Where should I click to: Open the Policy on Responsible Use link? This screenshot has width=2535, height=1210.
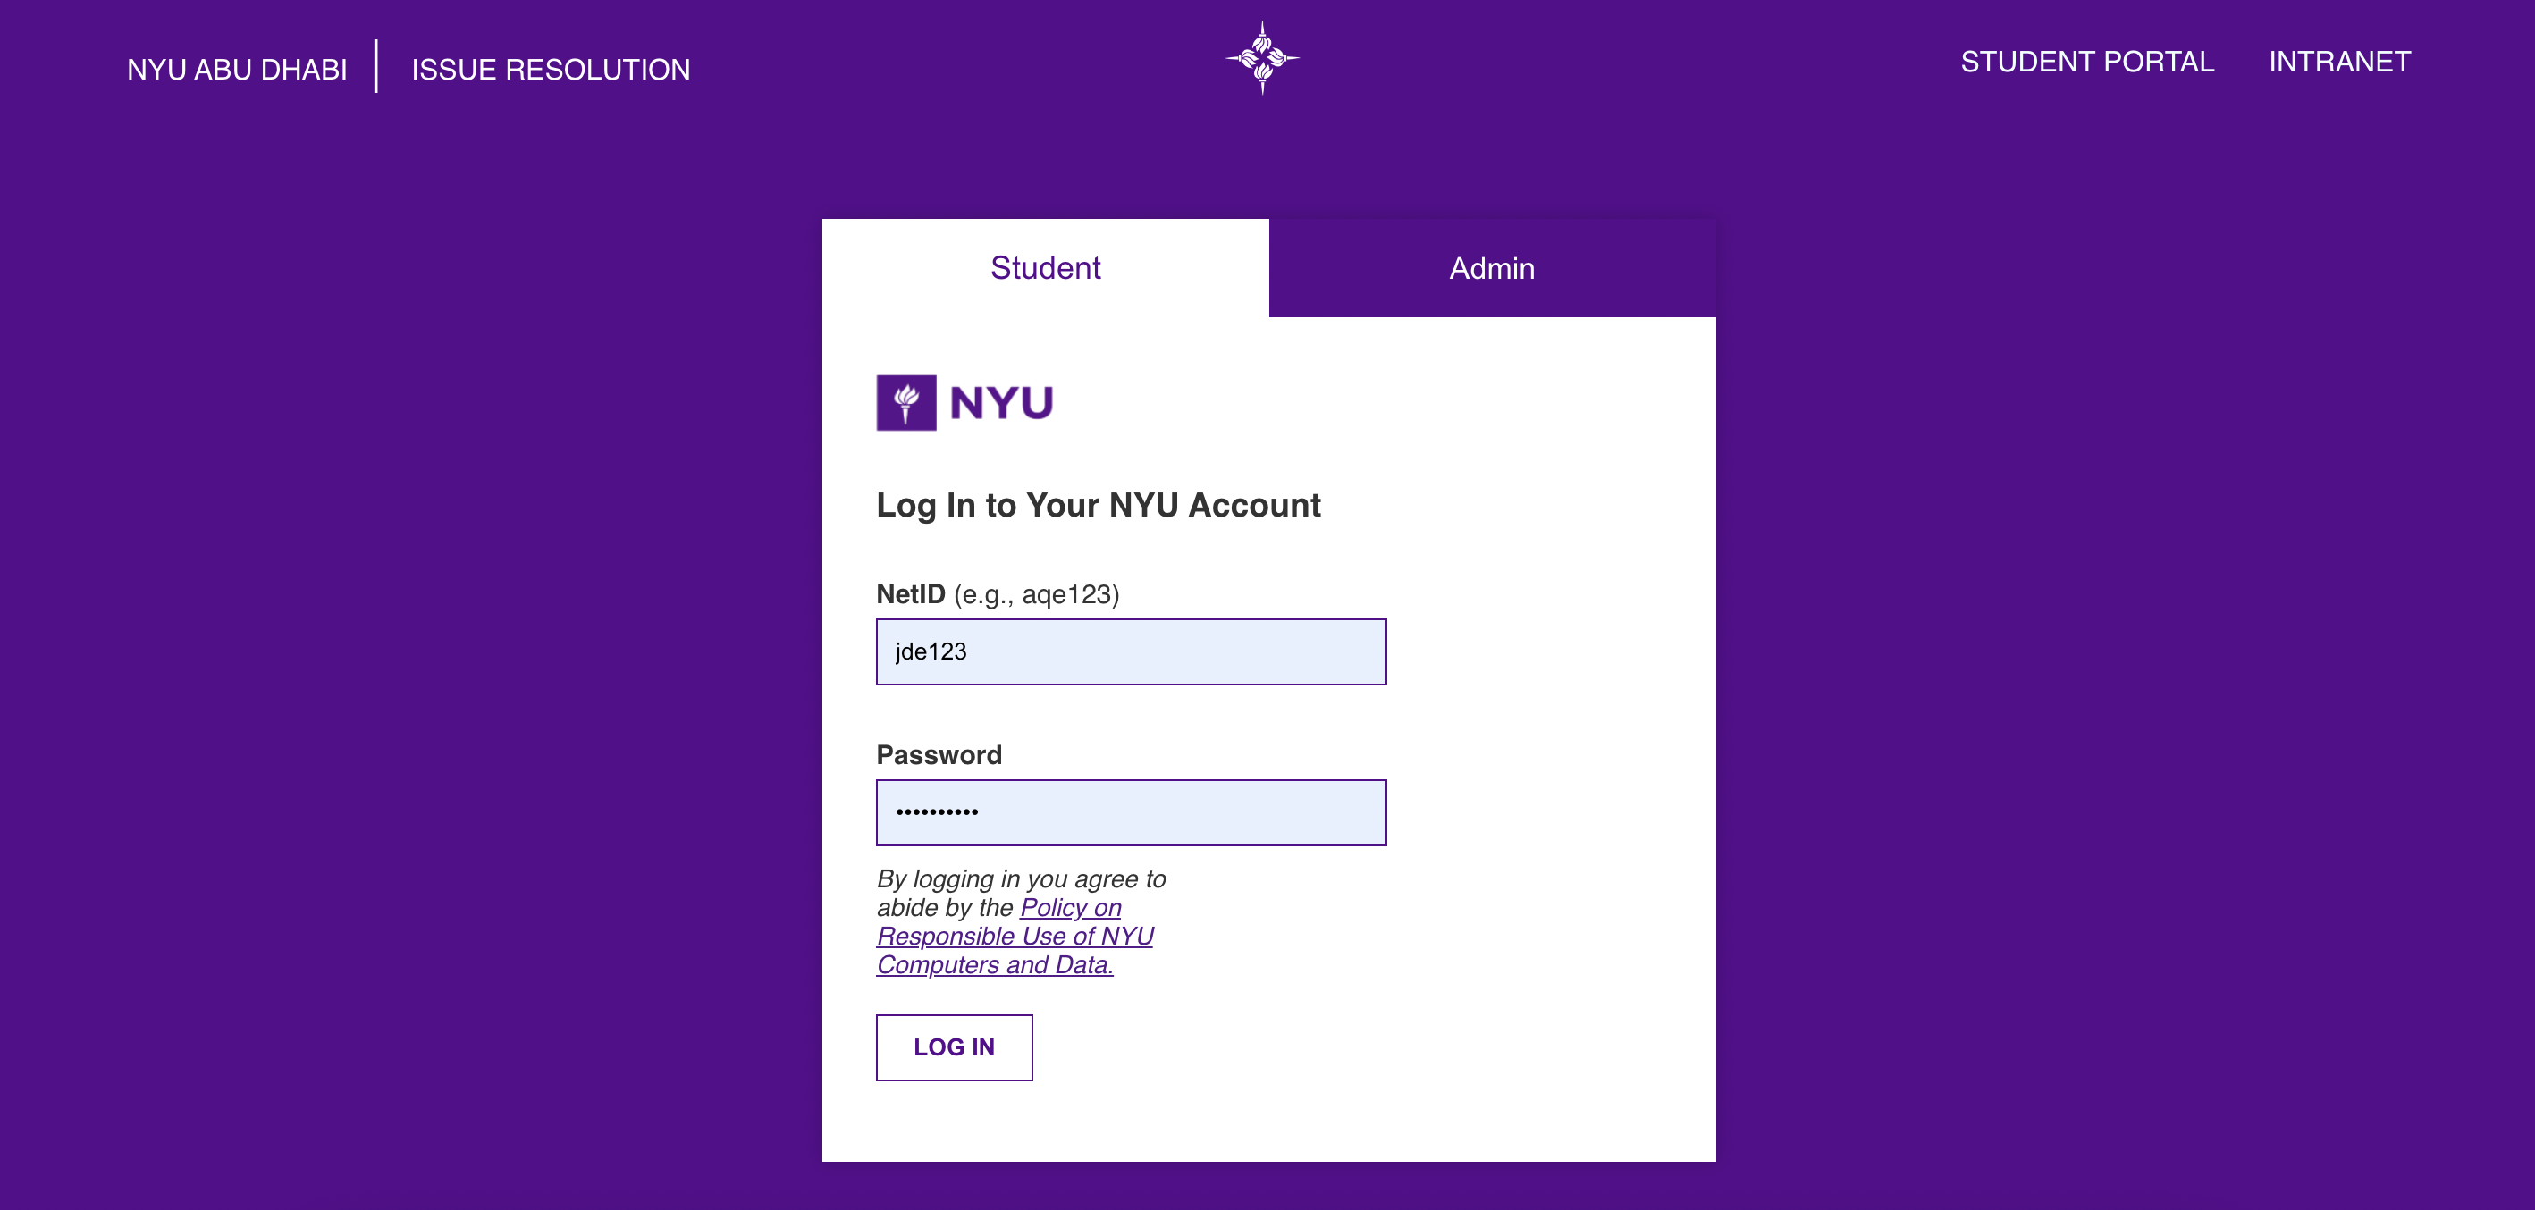pos(1015,936)
